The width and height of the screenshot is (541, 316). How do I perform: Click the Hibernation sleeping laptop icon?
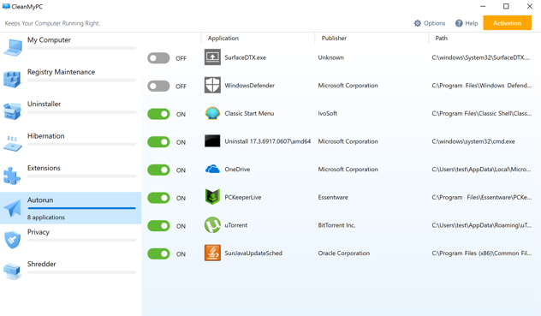(x=12, y=143)
